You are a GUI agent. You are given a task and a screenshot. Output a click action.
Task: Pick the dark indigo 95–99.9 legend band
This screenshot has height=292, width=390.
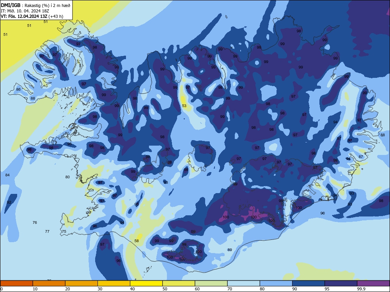(x=341, y=283)
